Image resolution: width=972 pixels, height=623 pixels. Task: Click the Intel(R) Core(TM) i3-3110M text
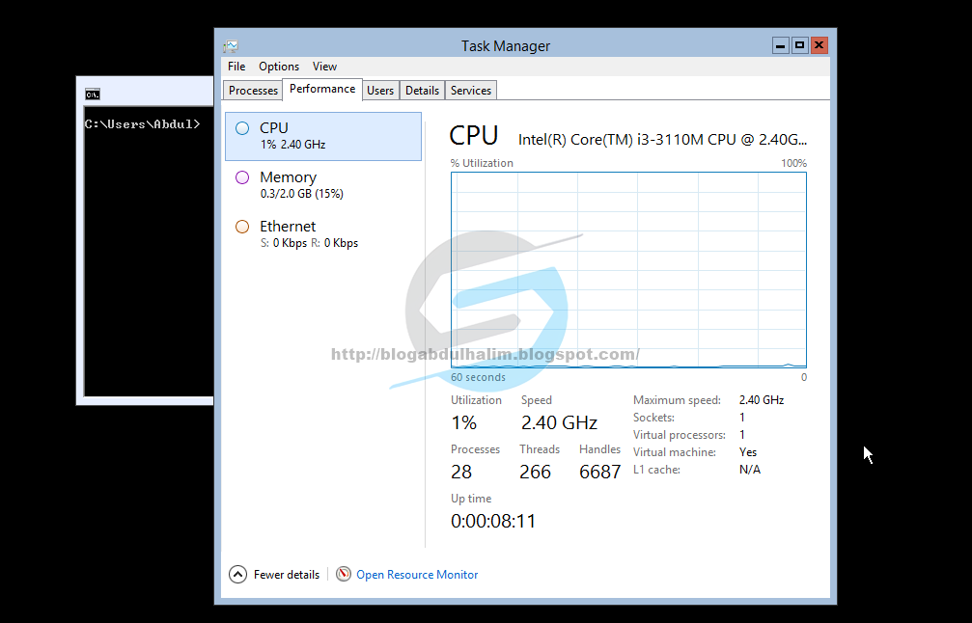pos(662,140)
